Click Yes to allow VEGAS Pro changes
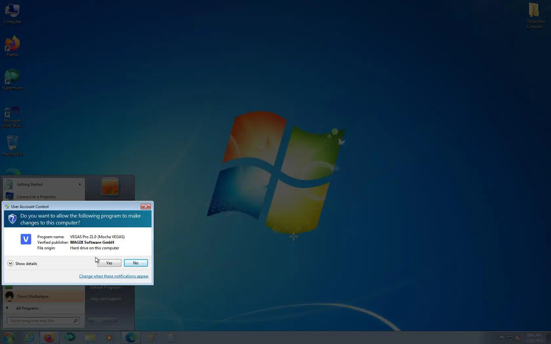The image size is (551, 344). (x=109, y=263)
